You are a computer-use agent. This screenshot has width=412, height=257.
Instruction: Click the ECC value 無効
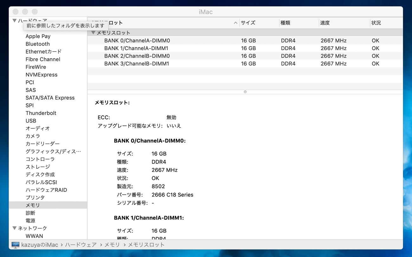(x=171, y=117)
